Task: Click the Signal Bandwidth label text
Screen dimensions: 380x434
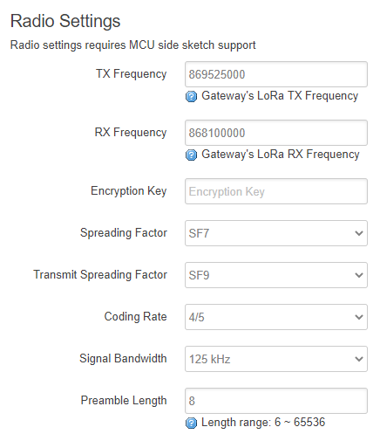Action: (x=123, y=358)
